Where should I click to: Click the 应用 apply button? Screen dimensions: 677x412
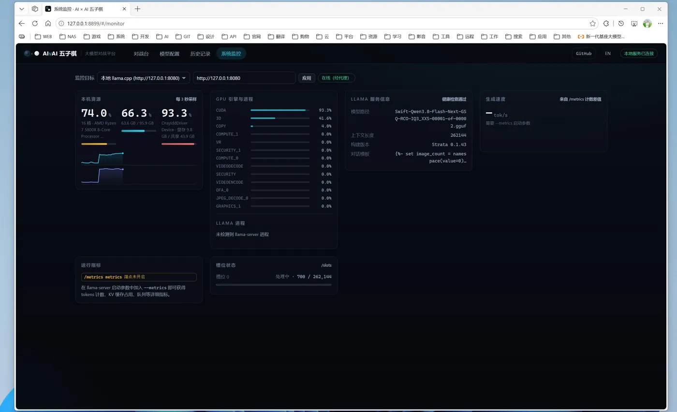pos(307,78)
